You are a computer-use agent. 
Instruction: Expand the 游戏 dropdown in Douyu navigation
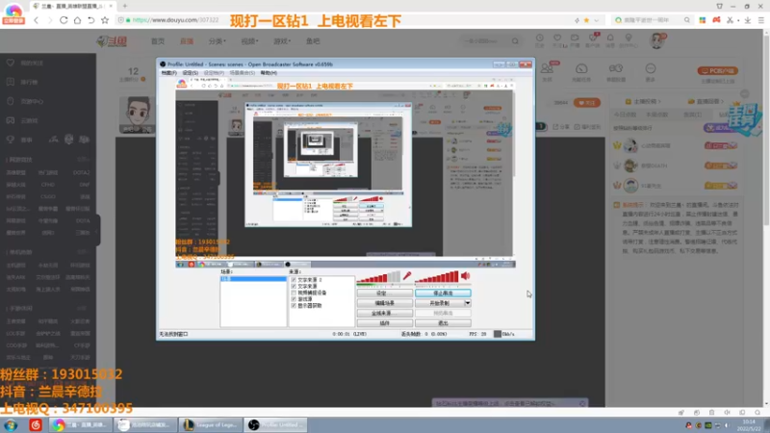(x=282, y=41)
